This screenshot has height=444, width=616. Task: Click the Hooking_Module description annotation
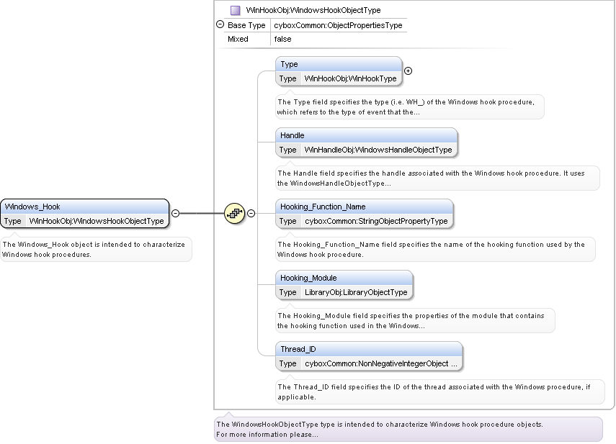pos(415,320)
